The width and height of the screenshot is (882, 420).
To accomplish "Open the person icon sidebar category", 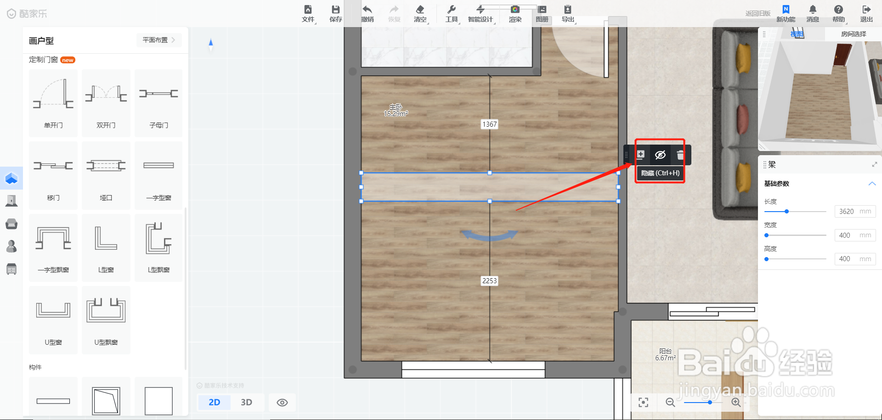I will tap(11, 246).
